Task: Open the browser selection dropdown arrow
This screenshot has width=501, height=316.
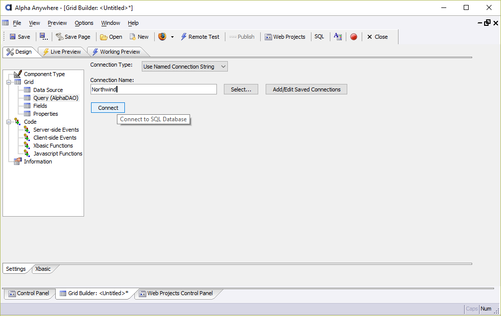Action: tap(172, 37)
